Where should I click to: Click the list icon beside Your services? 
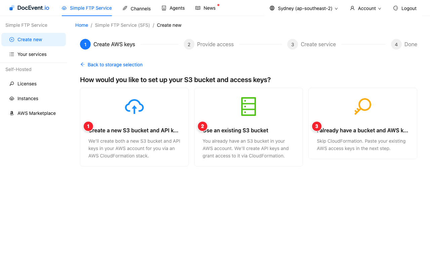click(x=12, y=54)
